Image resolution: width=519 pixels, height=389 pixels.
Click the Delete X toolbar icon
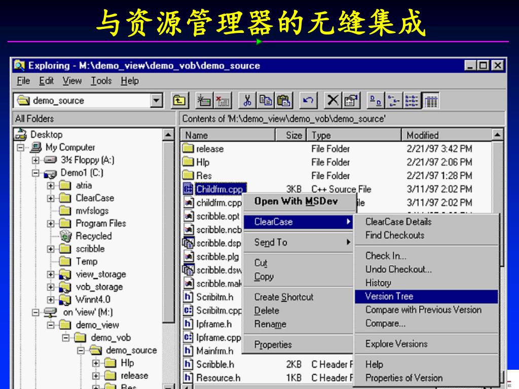click(x=333, y=100)
